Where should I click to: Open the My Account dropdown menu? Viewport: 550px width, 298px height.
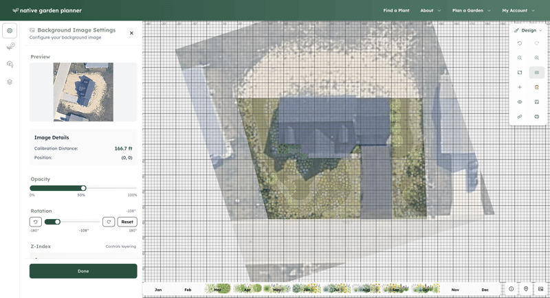[x=518, y=10]
